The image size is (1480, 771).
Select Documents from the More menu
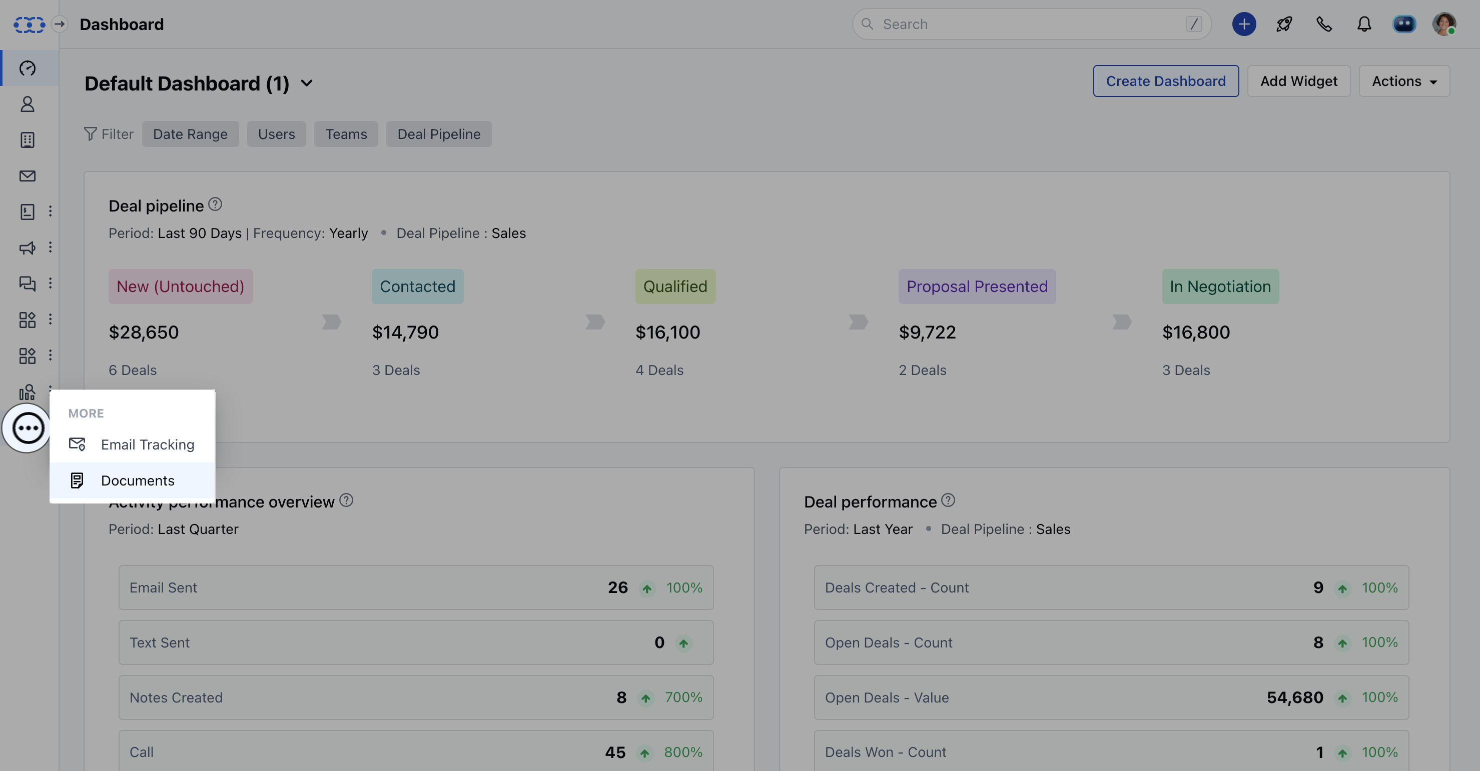coord(137,480)
